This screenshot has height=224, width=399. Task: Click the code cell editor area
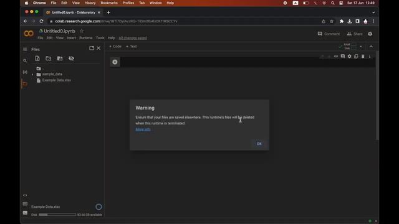[x=248, y=62]
